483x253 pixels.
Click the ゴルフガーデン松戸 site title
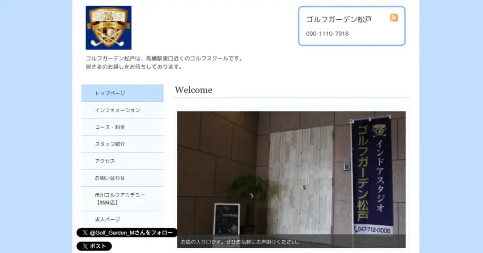[x=339, y=19]
